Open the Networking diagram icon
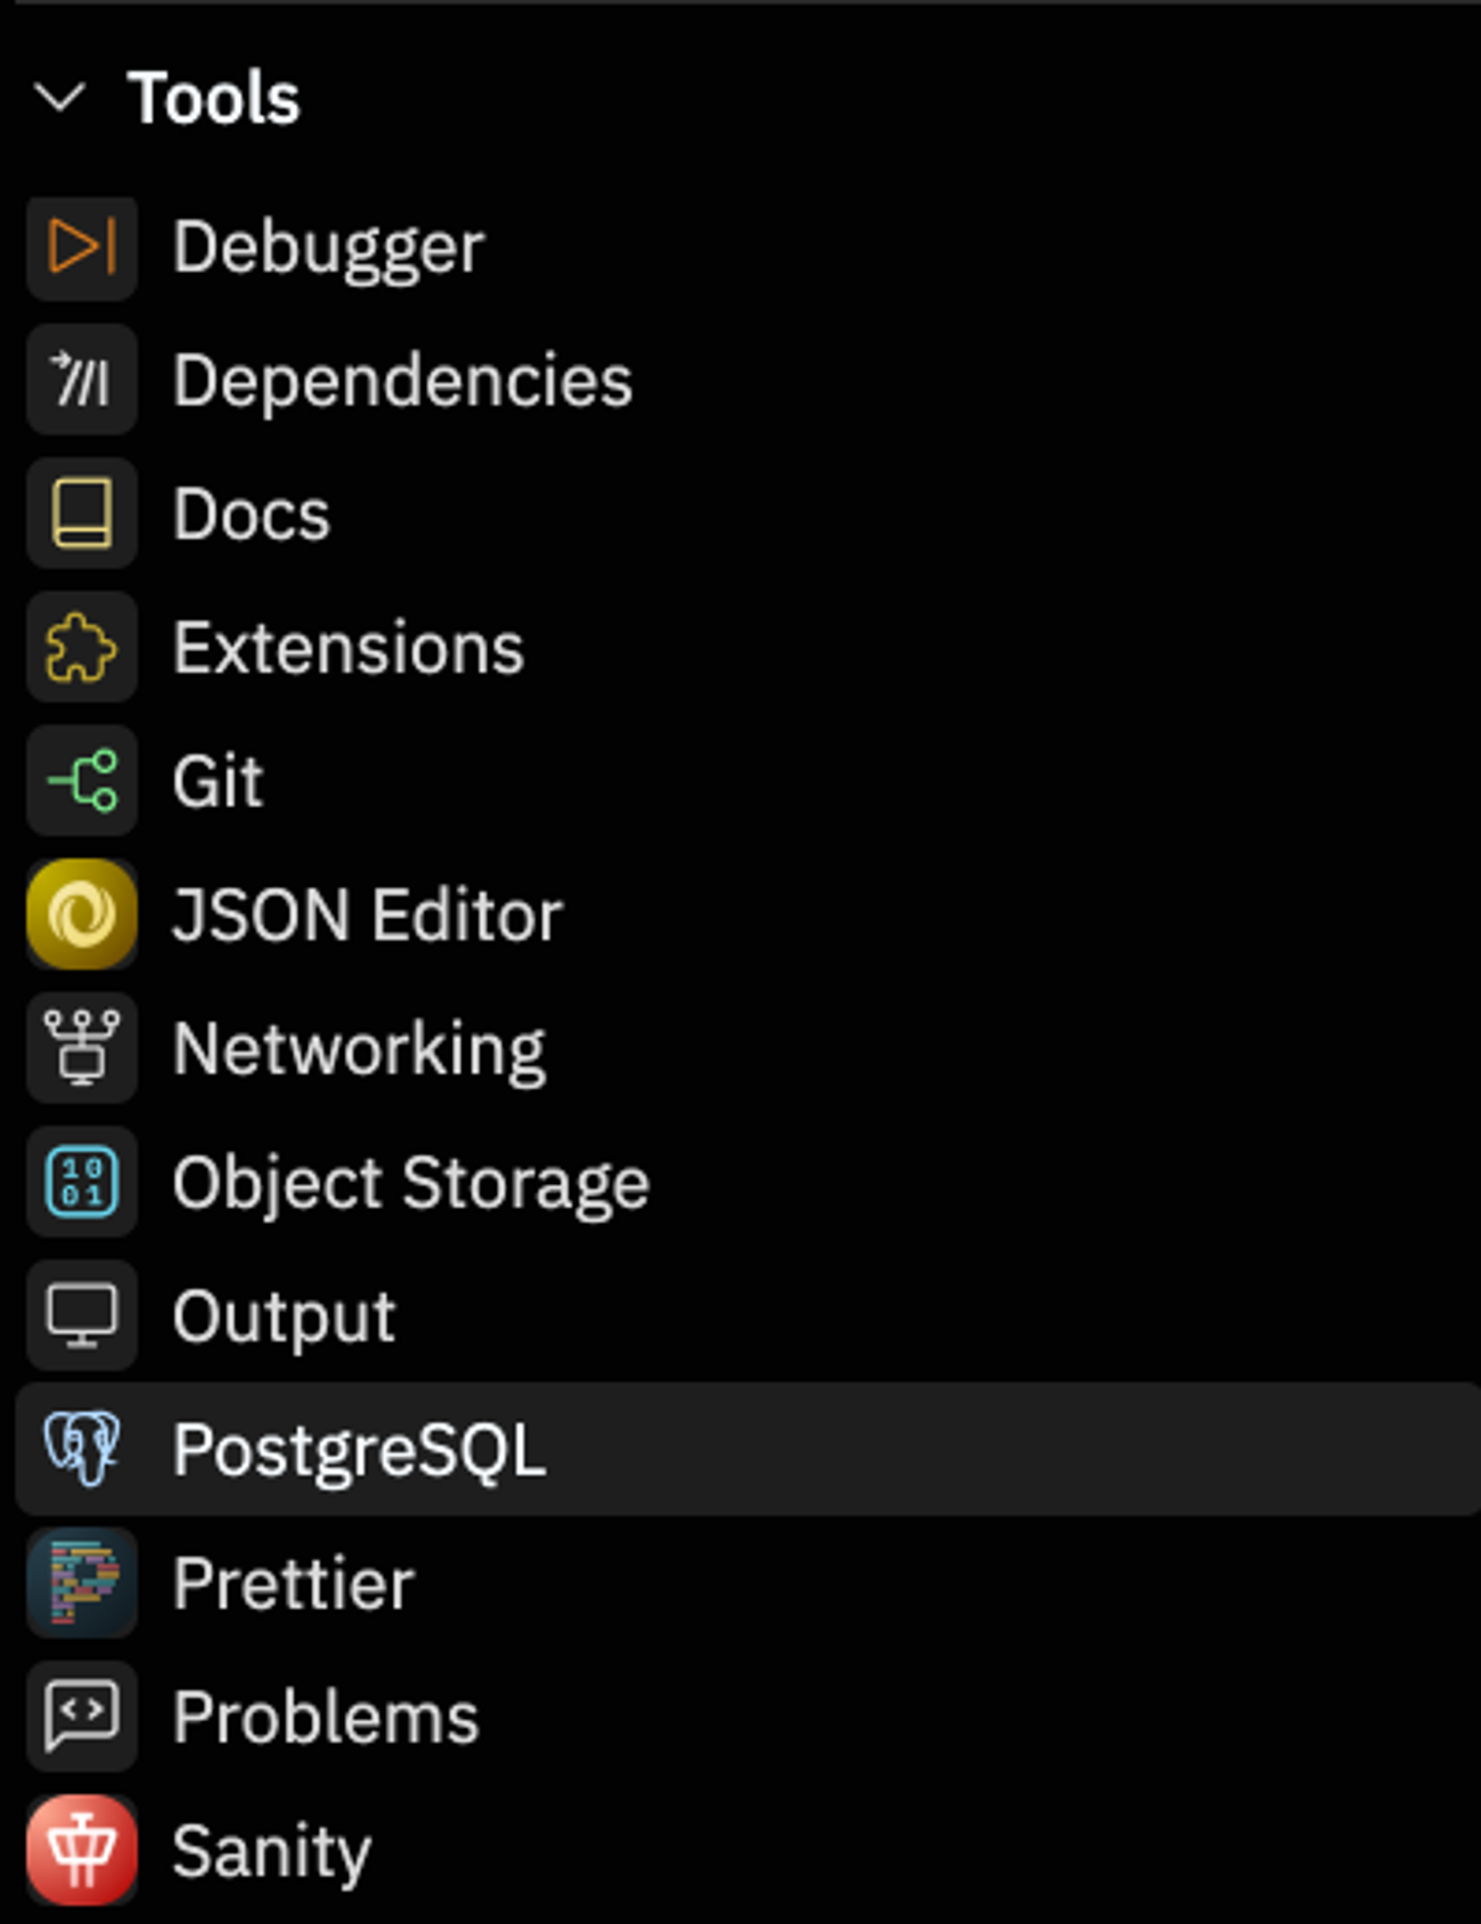 tap(82, 1048)
